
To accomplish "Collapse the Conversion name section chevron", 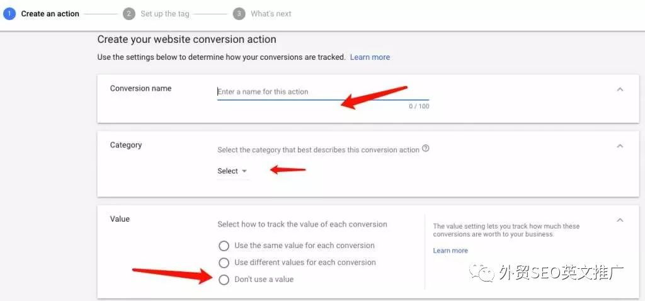I will (620, 89).
